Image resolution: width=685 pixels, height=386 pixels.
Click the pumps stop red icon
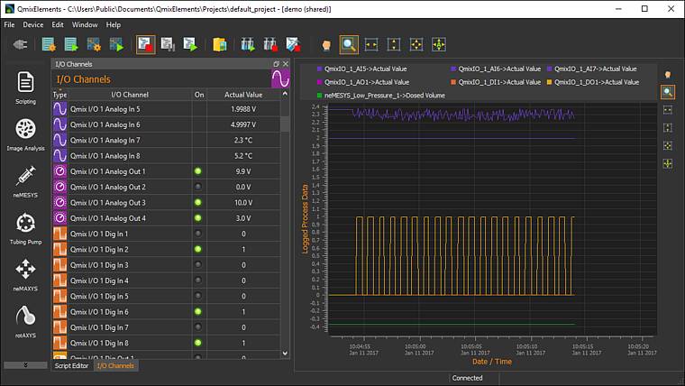(270, 44)
